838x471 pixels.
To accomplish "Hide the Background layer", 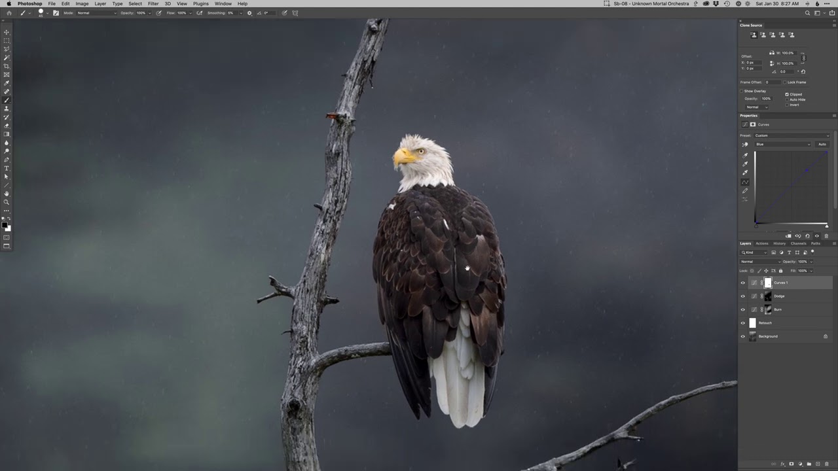I will coord(742,336).
